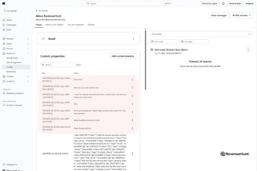Open the notifications bell

coord(223,3)
